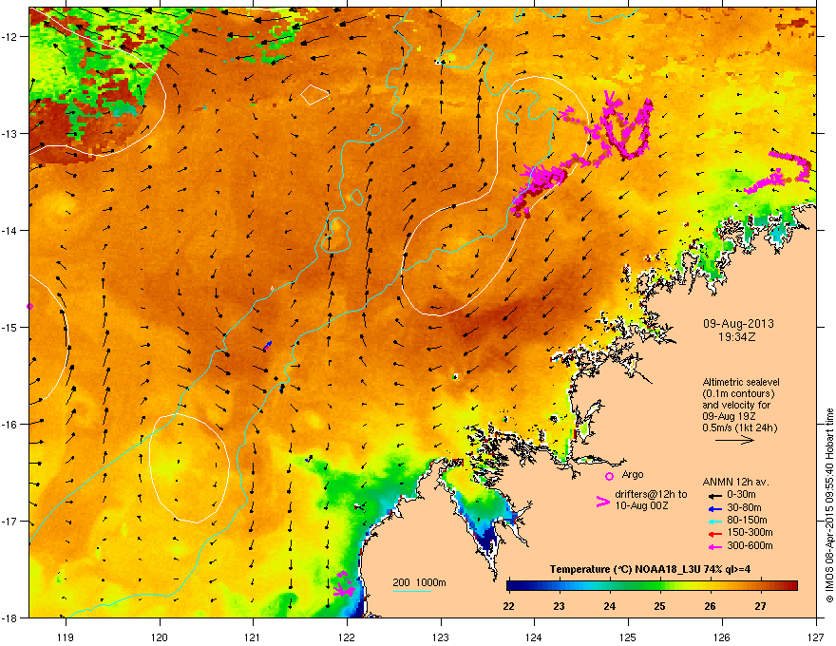The height and width of the screenshot is (646, 836).
Task: Click the latitude axis label -12
Action: coord(9,37)
